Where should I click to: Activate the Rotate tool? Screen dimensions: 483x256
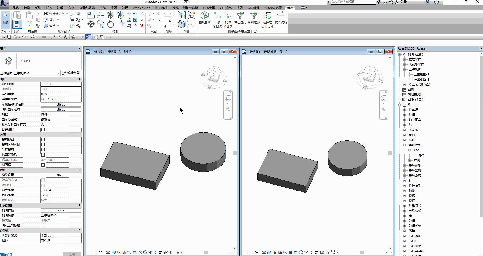point(110,24)
